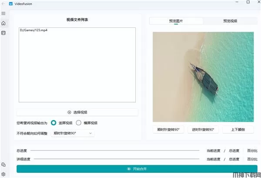The image size is (261, 178).
Task: Click the plus icon beside 选择视频
Action: click(x=70, y=112)
